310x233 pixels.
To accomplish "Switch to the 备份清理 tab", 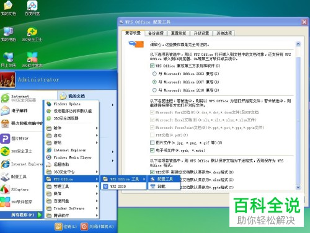I will pyautogui.click(x=156, y=33).
